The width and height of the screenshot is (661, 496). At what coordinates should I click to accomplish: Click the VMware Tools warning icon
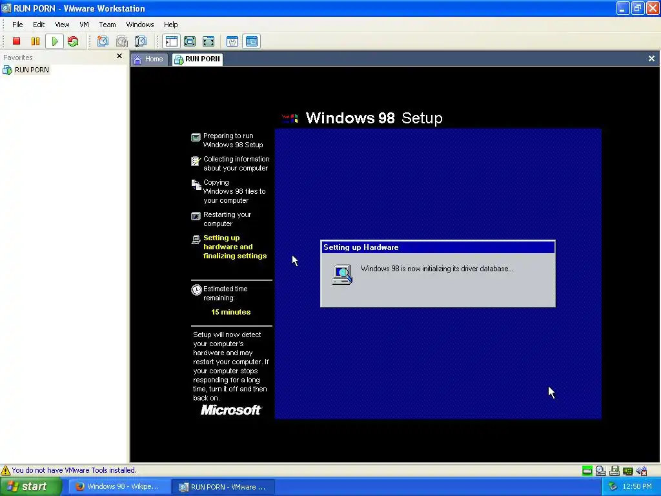pyautogui.click(x=5, y=470)
